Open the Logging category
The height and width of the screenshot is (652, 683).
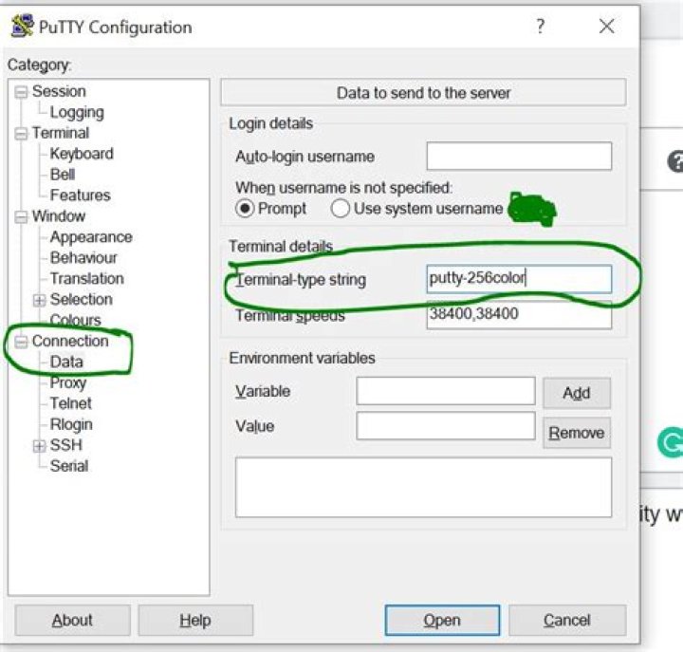click(77, 112)
